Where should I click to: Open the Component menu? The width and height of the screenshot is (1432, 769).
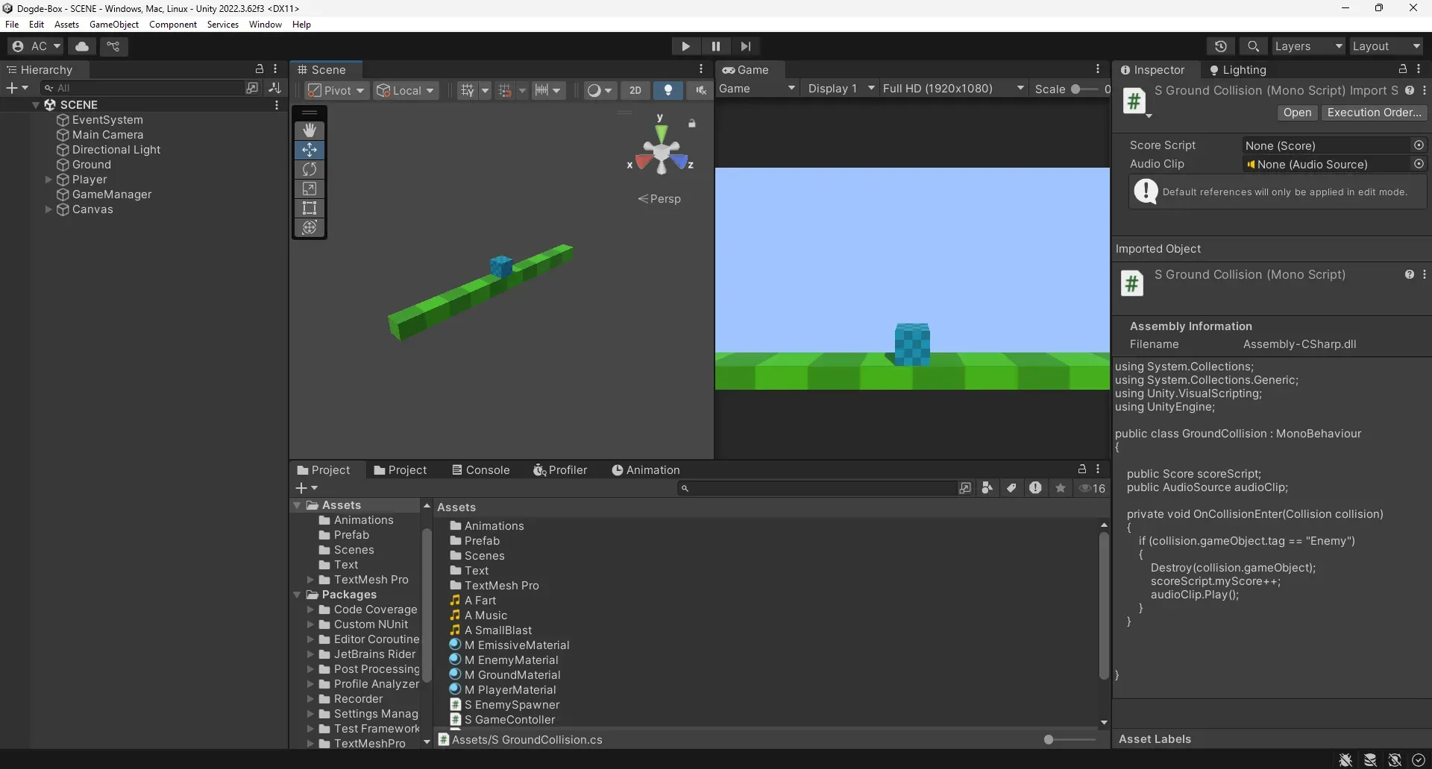[x=173, y=25]
